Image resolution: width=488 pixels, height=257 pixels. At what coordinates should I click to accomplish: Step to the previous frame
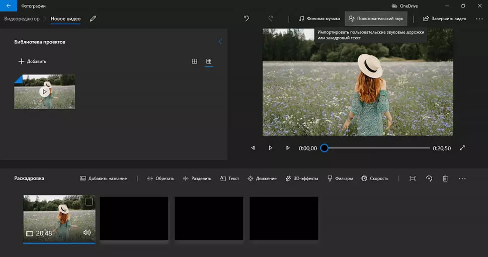point(253,148)
